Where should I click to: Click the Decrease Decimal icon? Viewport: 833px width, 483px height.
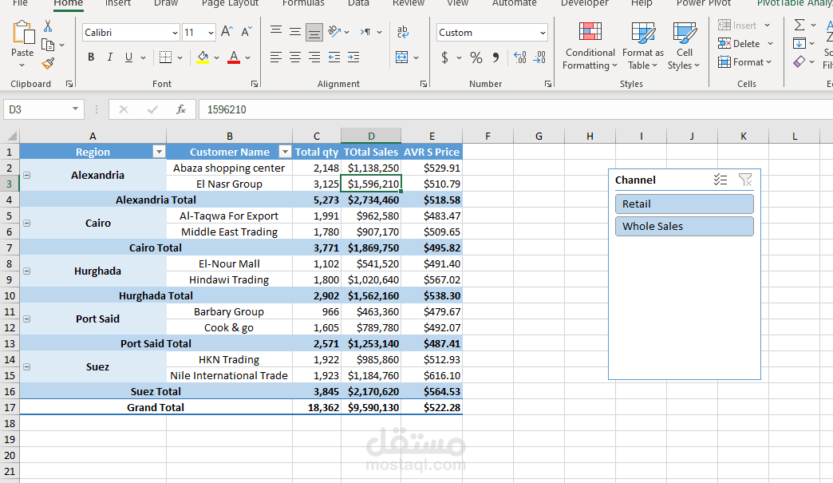pyautogui.click(x=539, y=57)
